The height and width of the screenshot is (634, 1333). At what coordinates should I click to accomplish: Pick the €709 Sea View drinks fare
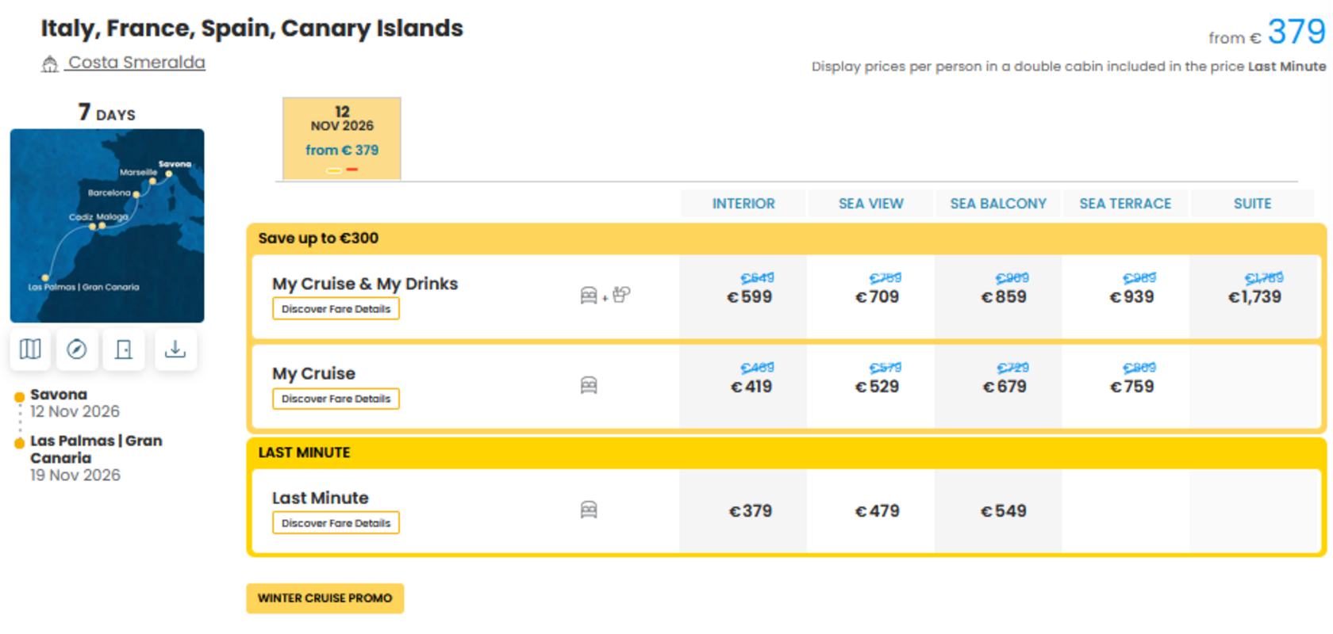877,297
